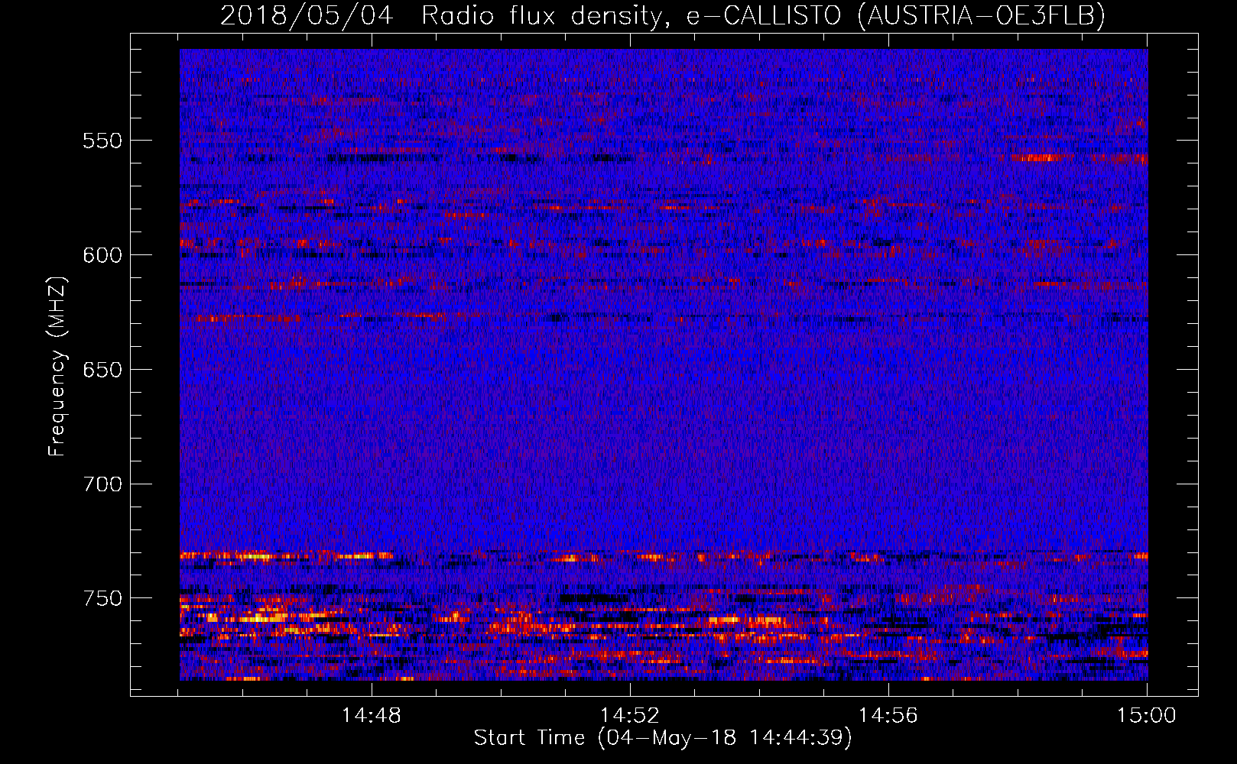Click the 14:56 time tick label
Viewport: 1237px width, 764px height.
coord(888,716)
